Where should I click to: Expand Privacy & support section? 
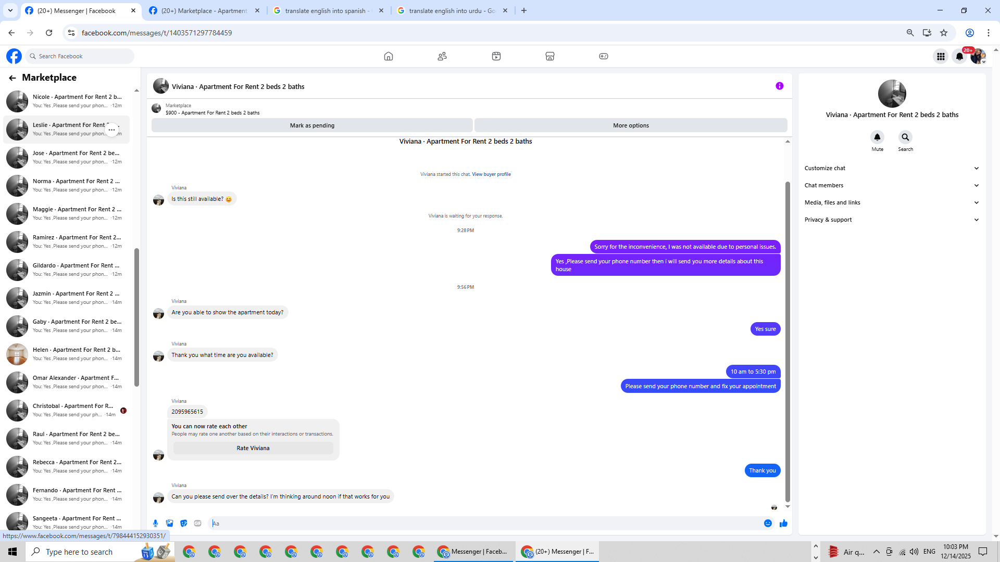click(892, 220)
